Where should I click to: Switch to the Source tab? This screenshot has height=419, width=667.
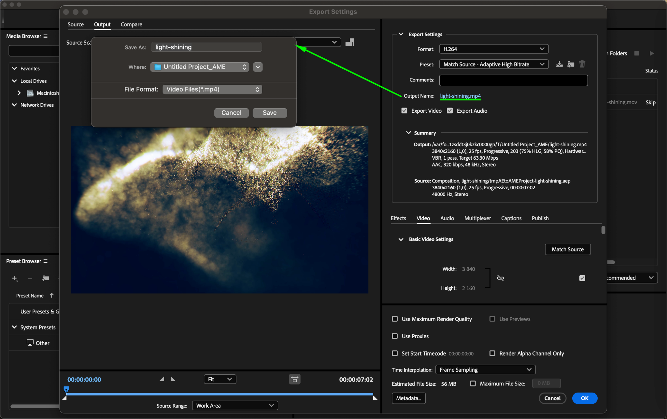point(76,24)
